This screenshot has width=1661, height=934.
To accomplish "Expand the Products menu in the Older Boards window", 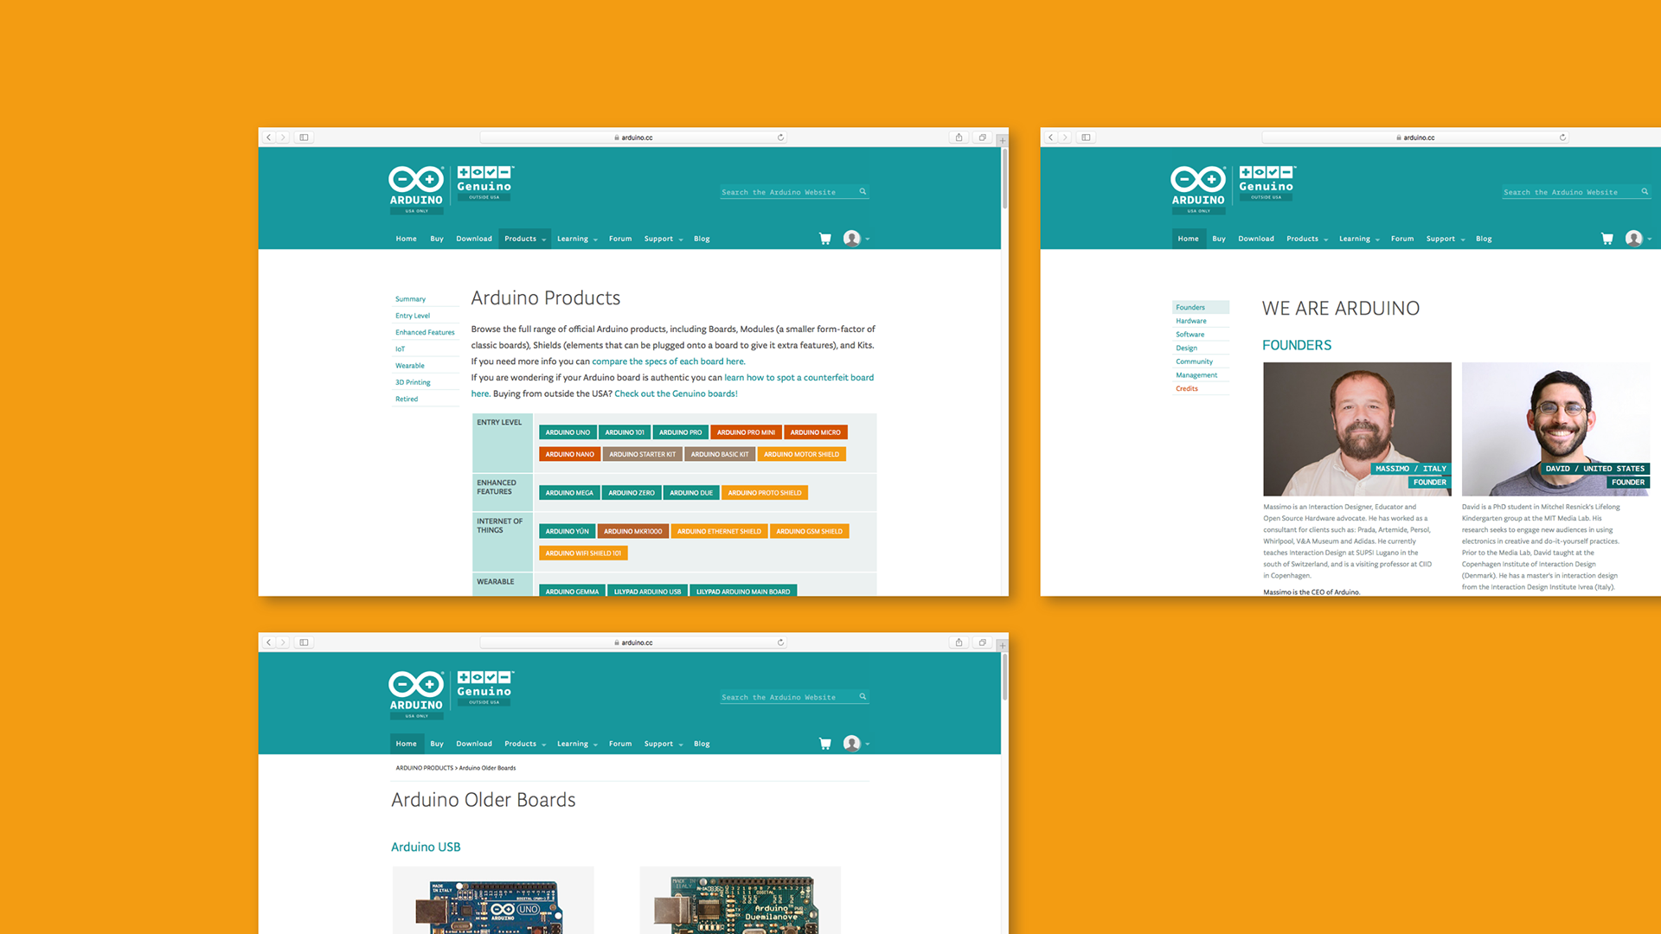I will pos(525,744).
